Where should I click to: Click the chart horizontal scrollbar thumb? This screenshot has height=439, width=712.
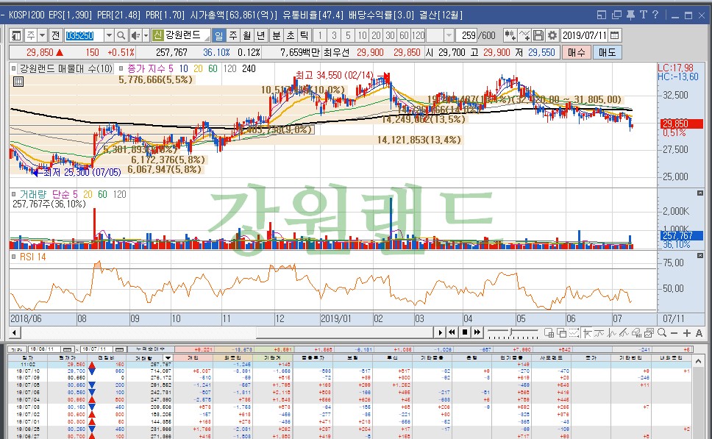343,333
